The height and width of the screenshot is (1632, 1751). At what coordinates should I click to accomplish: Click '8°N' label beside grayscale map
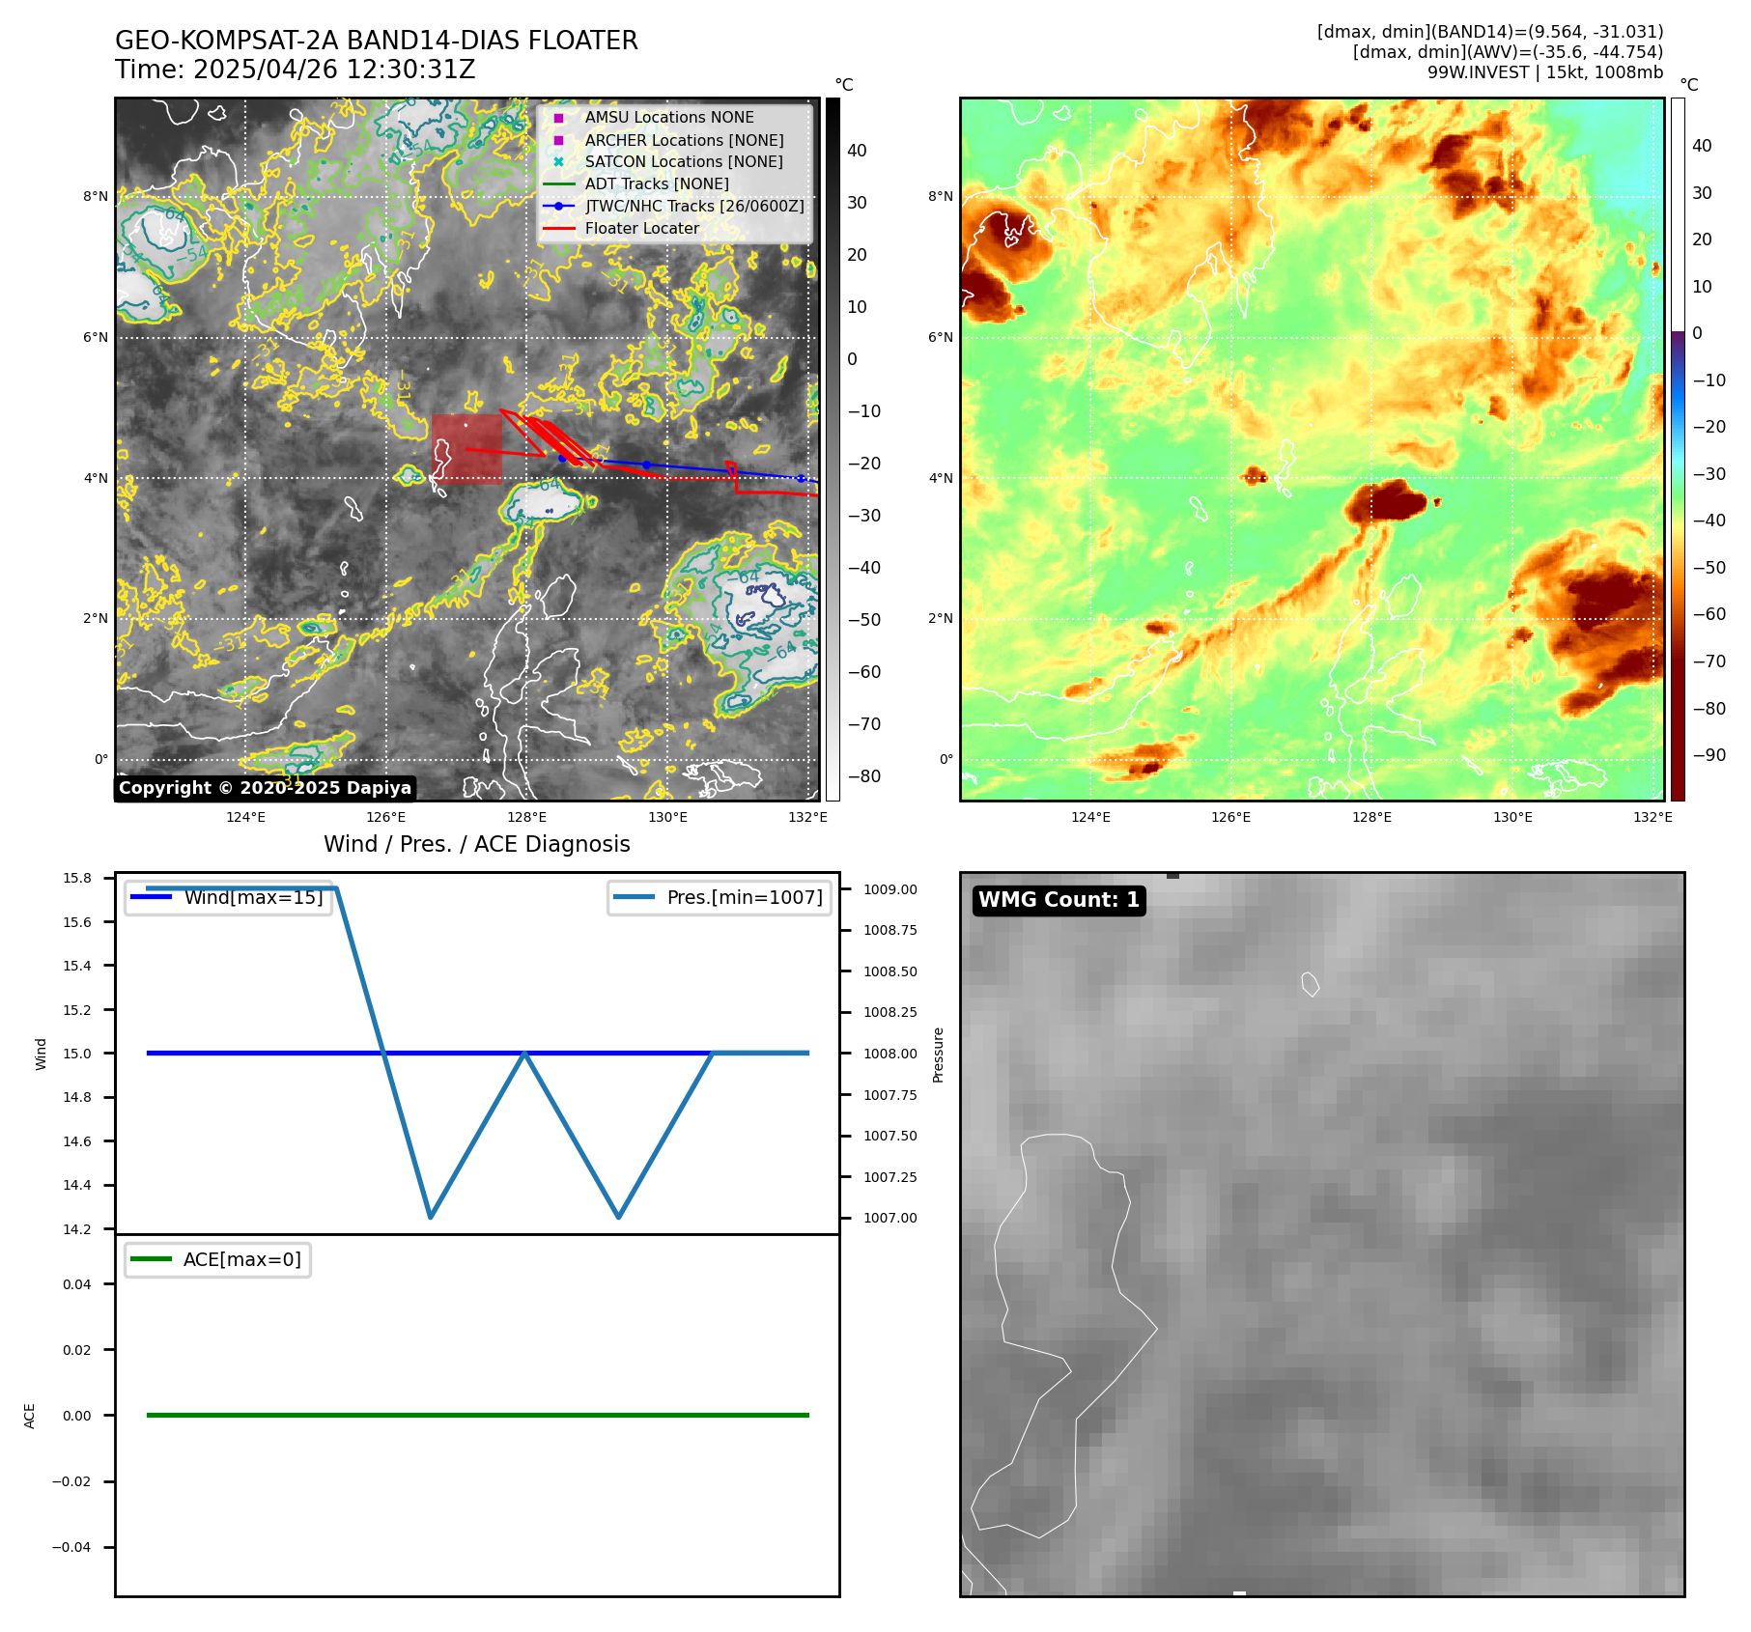[x=96, y=196]
